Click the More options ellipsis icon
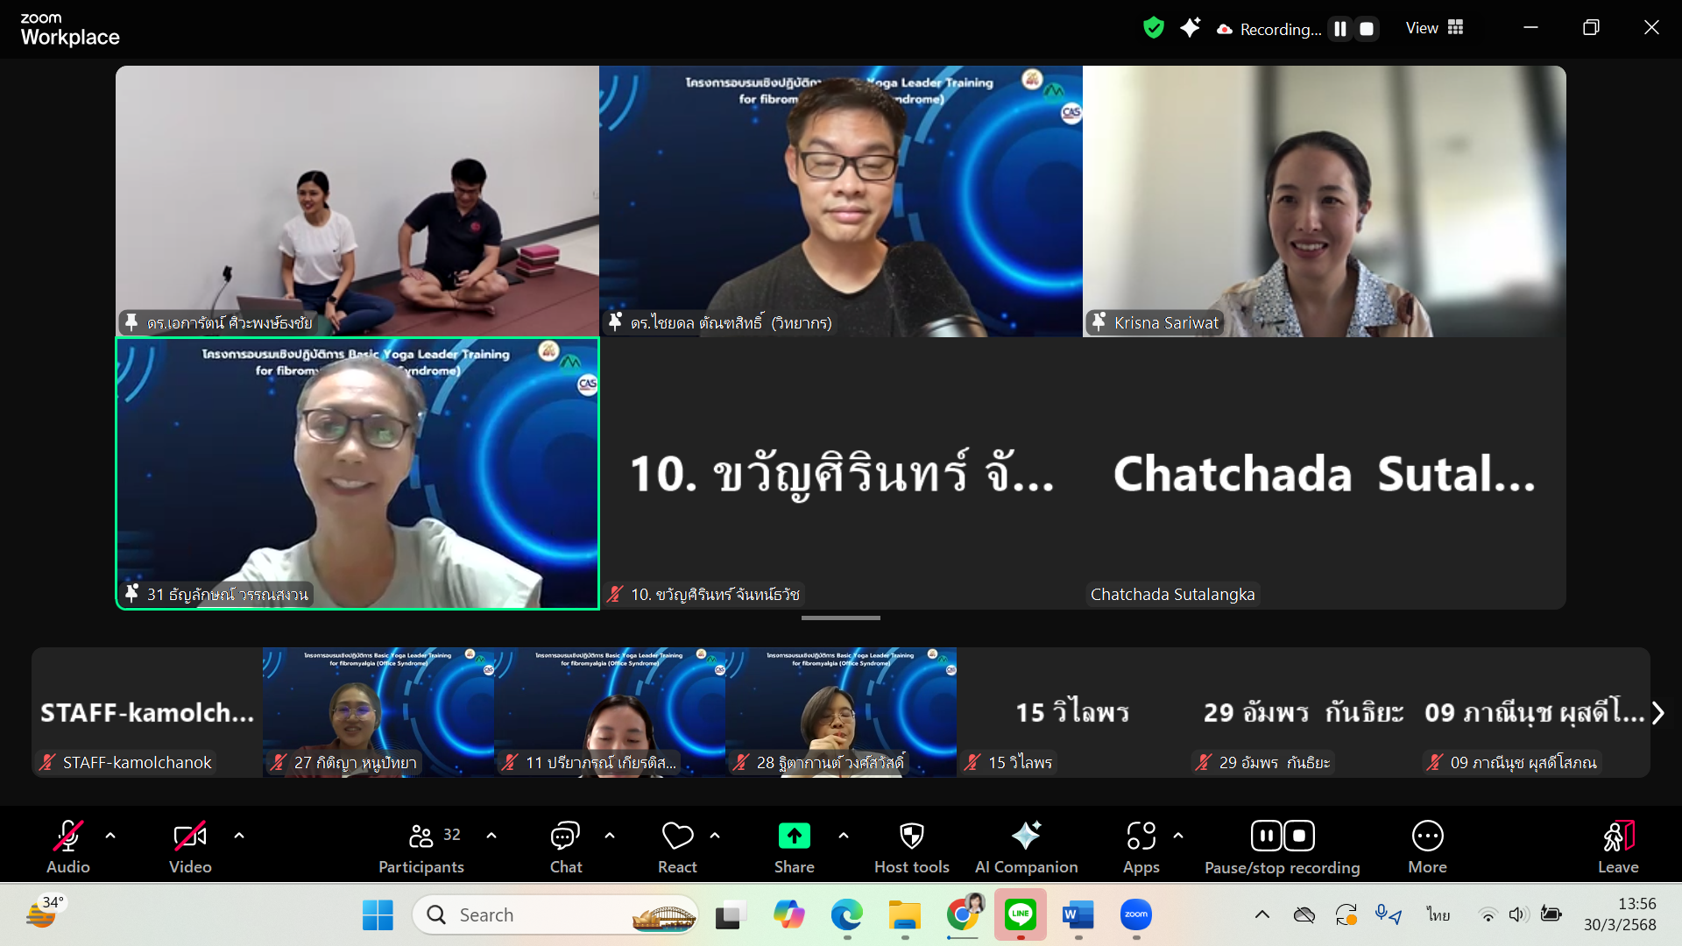1682x946 pixels. [x=1427, y=837]
